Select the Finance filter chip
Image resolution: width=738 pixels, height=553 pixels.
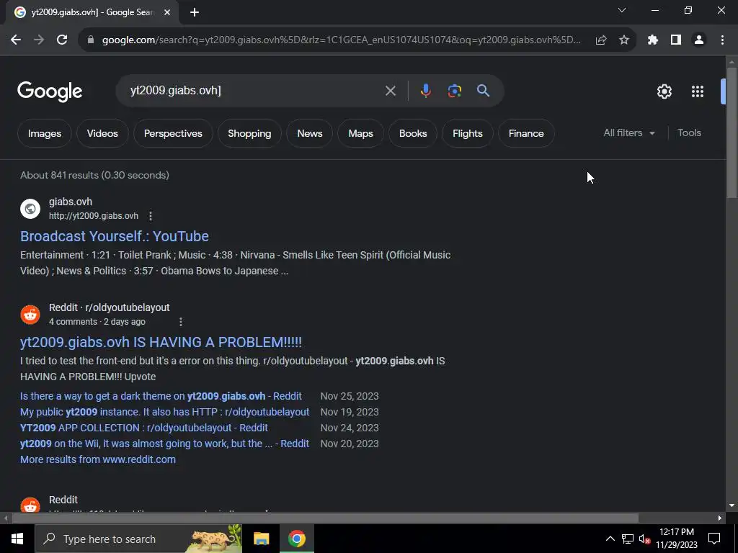point(526,133)
